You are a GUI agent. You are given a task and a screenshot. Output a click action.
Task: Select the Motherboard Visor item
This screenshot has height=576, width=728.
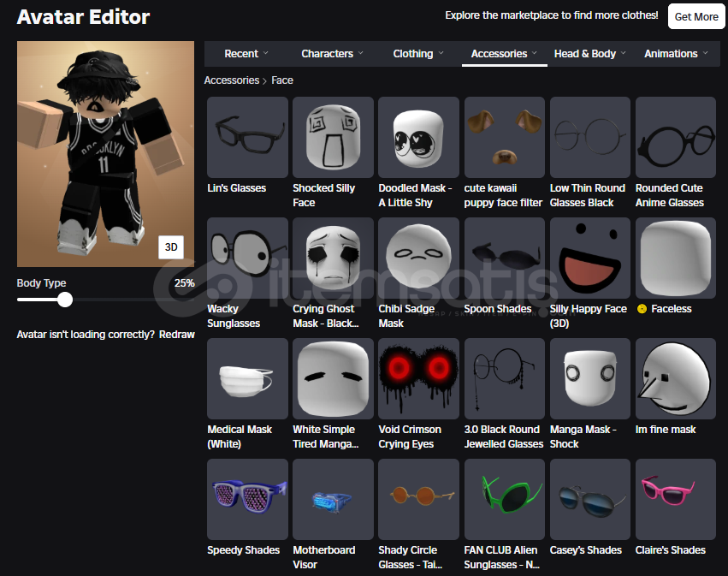click(x=333, y=499)
